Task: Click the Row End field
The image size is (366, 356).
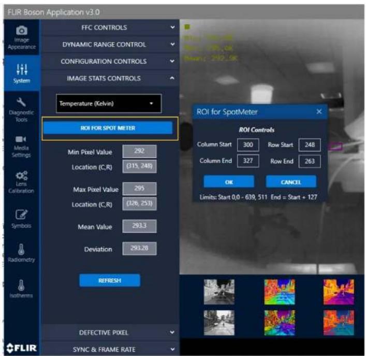Action: pyautogui.click(x=310, y=161)
